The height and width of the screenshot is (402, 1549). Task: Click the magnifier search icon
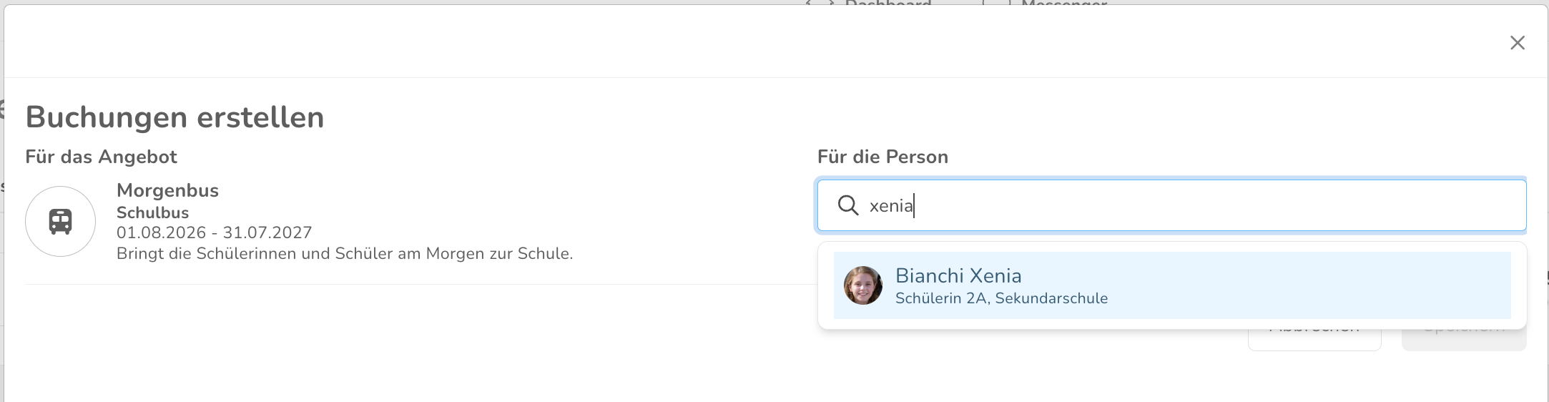[x=848, y=205]
